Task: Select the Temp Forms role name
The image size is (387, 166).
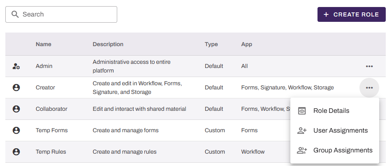Action: pyautogui.click(x=51, y=130)
